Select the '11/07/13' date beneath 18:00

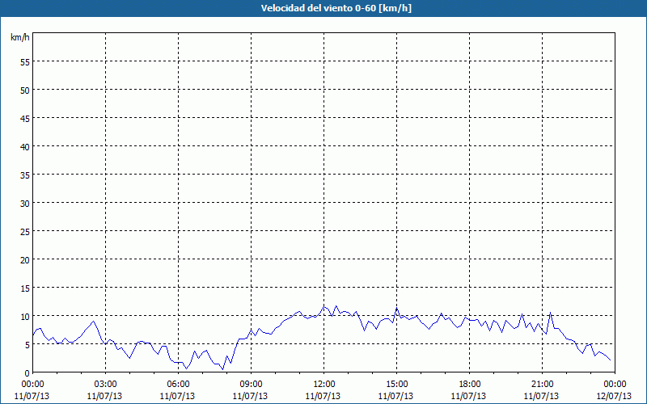(x=469, y=396)
